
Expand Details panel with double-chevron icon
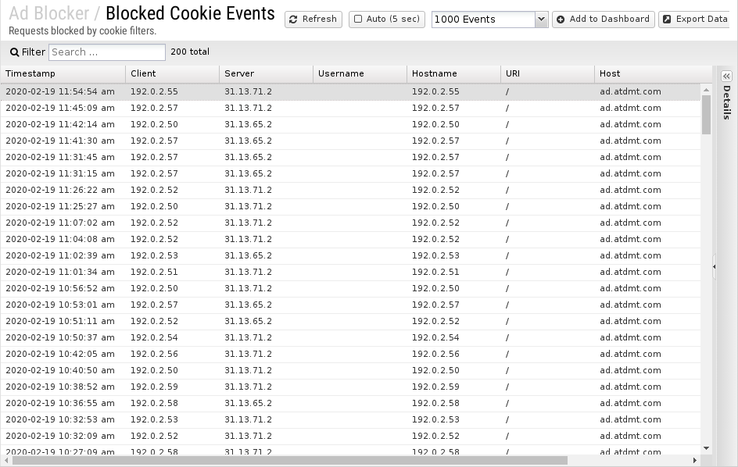pyautogui.click(x=726, y=76)
